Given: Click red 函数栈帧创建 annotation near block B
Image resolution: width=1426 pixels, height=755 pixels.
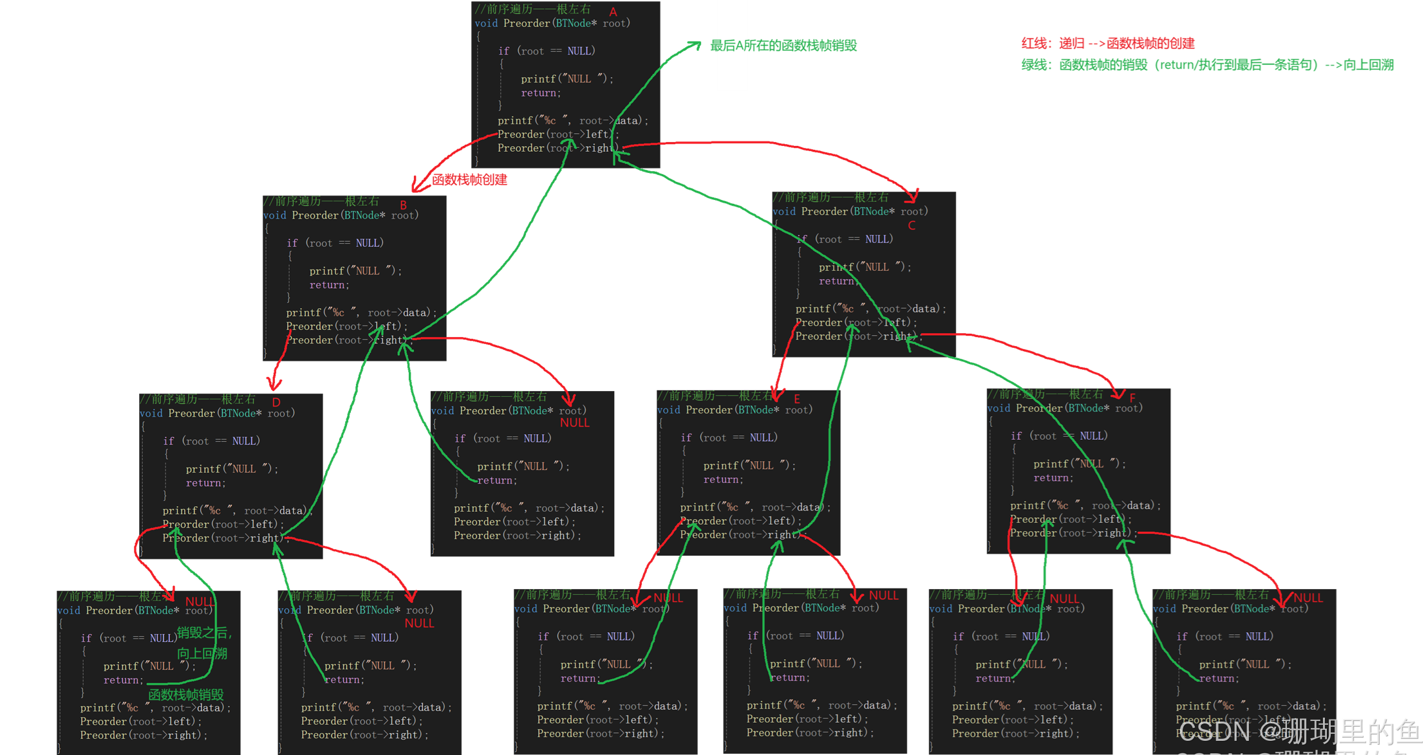Looking at the screenshot, I should (x=469, y=180).
